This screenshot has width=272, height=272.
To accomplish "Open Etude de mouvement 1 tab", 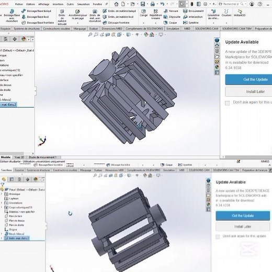I will coord(42,157).
